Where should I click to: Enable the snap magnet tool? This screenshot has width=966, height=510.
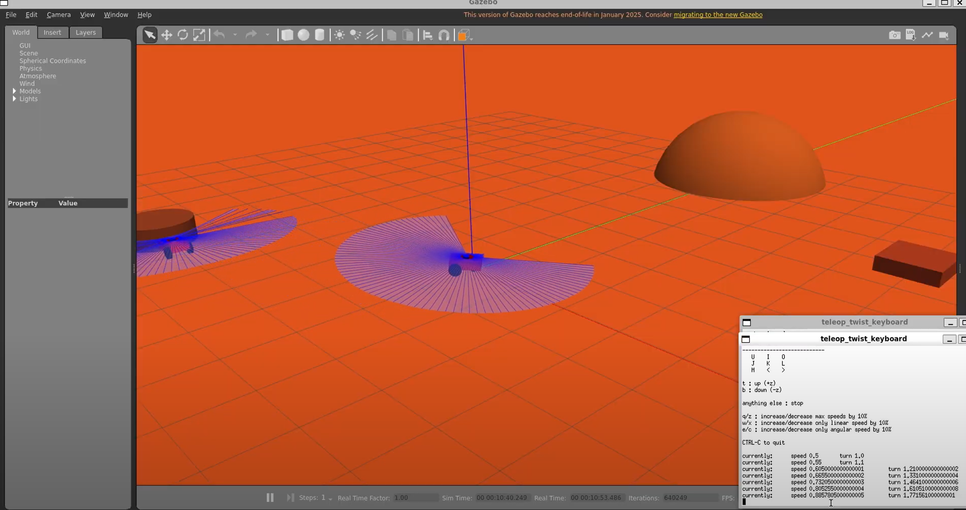point(444,36)
